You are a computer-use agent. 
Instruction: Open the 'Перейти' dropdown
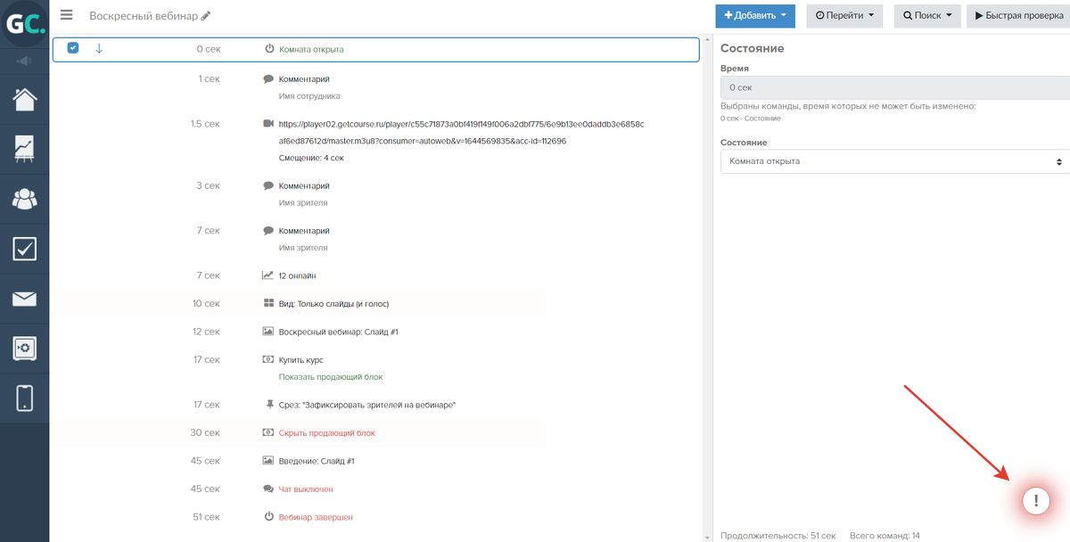point(844,15)
